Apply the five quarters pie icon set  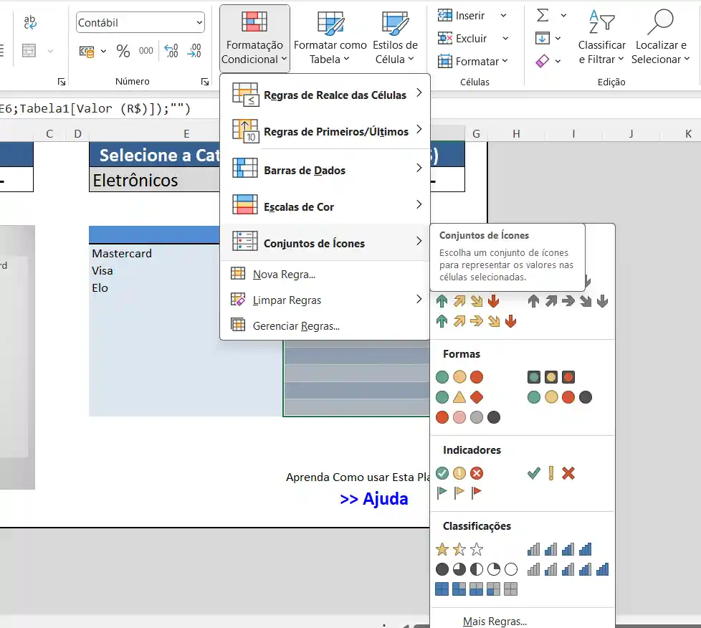476,570
